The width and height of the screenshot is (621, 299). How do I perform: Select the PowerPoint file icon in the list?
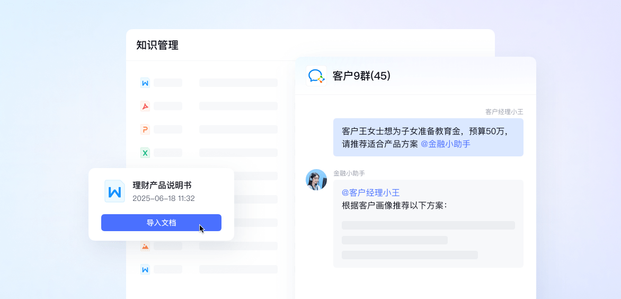pyautogui.click(x=145, y=129)
